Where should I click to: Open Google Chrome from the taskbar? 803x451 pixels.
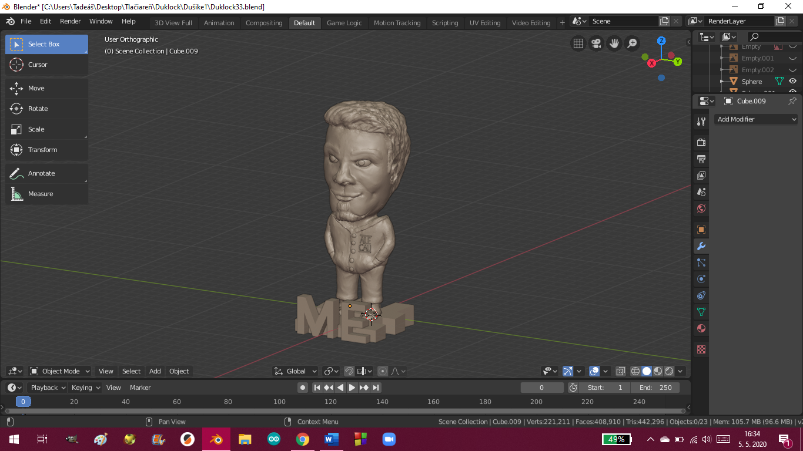click(303, 439)
